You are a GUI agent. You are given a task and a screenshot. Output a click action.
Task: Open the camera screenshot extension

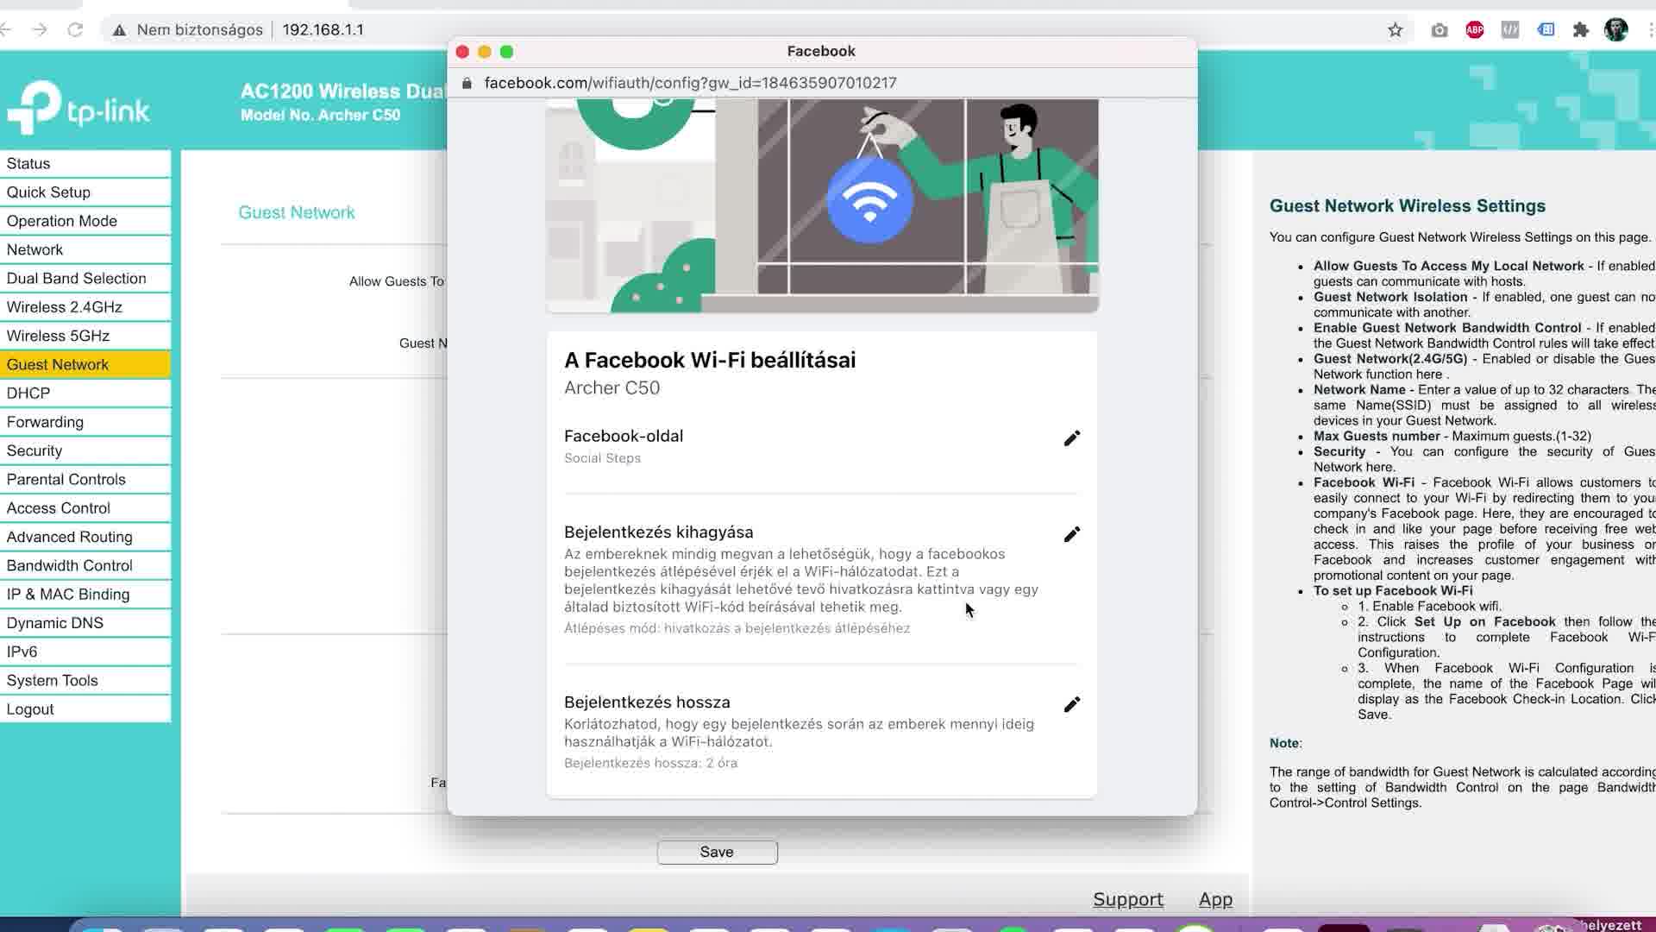[1439, 30]
